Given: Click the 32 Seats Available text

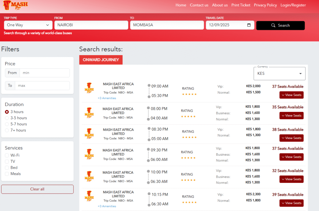Looking at the screenshot, I should (x=288, y=171).
